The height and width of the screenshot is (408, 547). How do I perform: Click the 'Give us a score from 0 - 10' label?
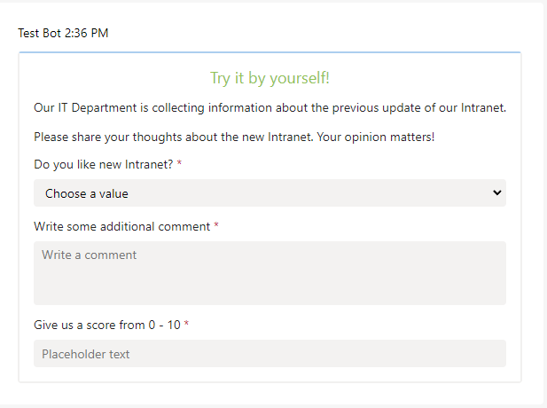(x=107, y=325)
